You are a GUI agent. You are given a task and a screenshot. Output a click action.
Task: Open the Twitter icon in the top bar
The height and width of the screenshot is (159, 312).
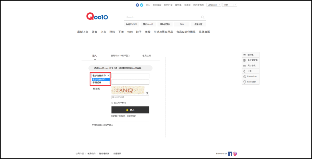click(141, 5)
